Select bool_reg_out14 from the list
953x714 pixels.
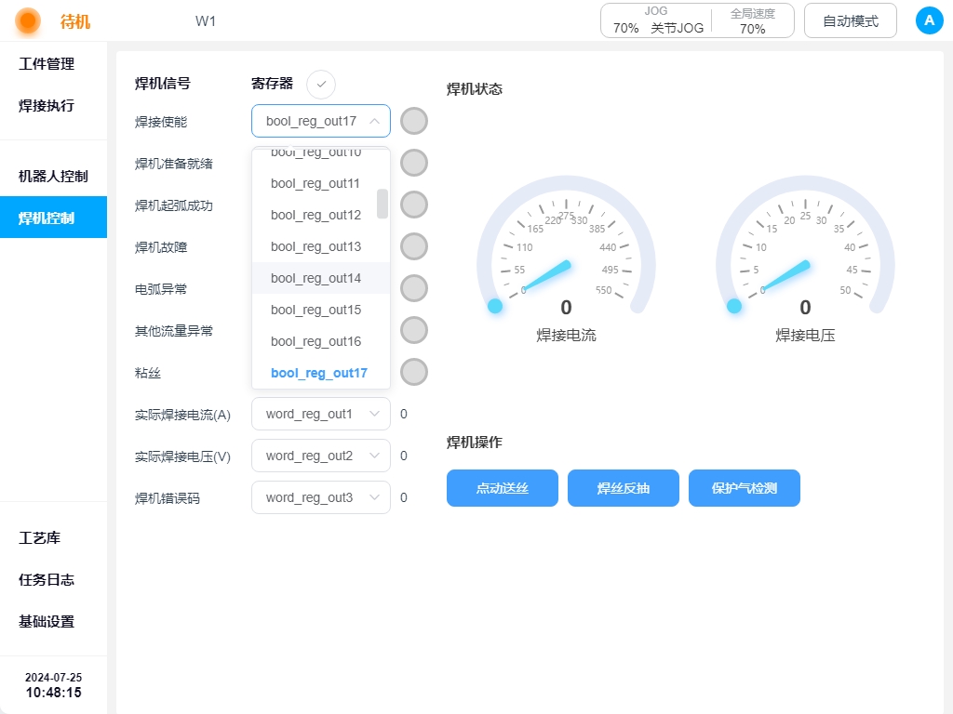point(315,278)
